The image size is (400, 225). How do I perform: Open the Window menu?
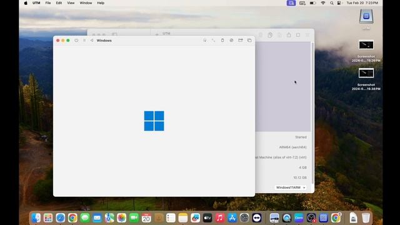click(x=86, y=3)
